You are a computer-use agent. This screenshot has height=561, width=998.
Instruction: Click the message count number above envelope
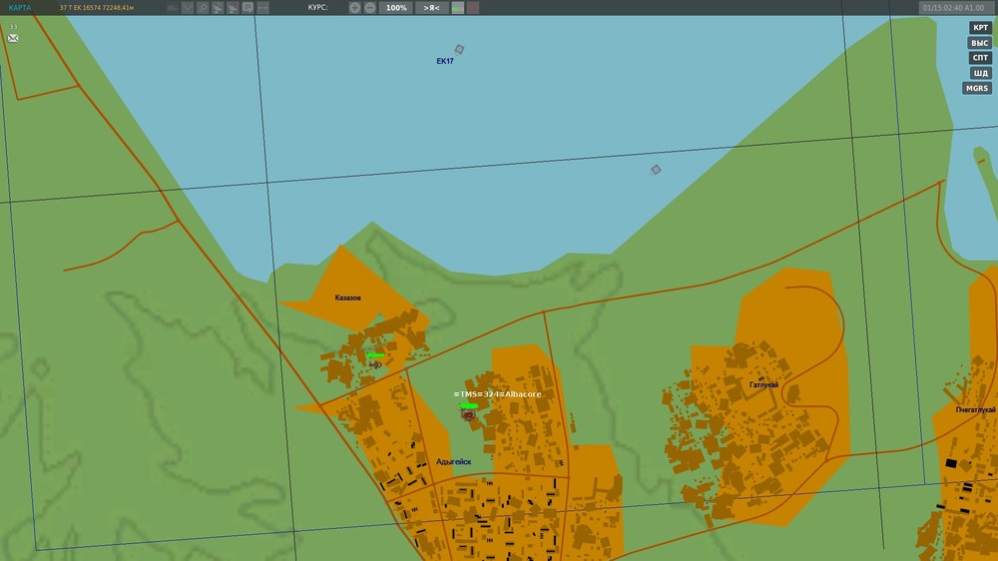pyautogui.click(x=13, y=27)
